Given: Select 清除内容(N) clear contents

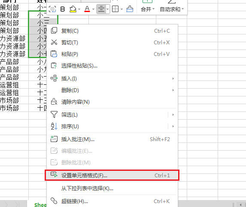Looking at the screenshot, I should (112, 102).
